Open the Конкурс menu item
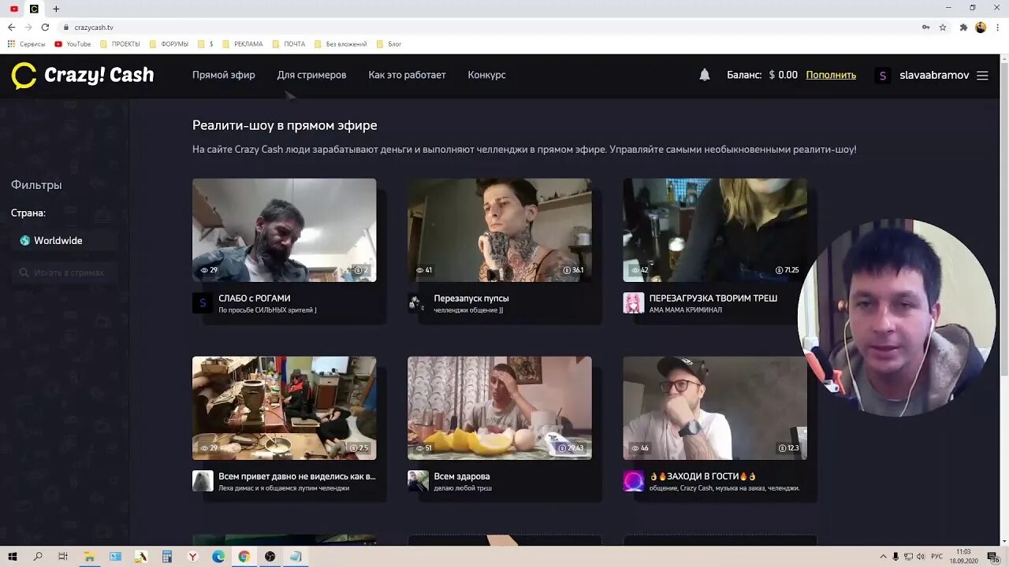1009x567 pixels. pos(486,75)
